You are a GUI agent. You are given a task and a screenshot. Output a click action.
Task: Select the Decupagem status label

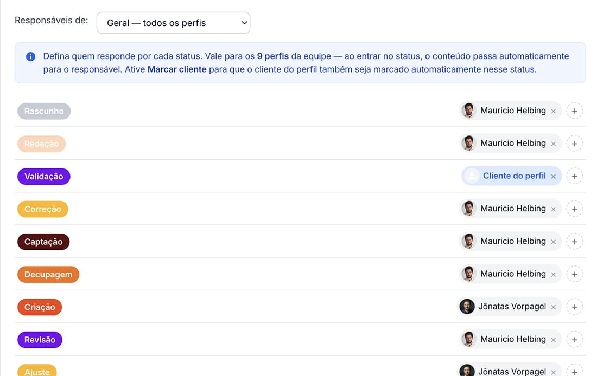[x=48, y=275]
